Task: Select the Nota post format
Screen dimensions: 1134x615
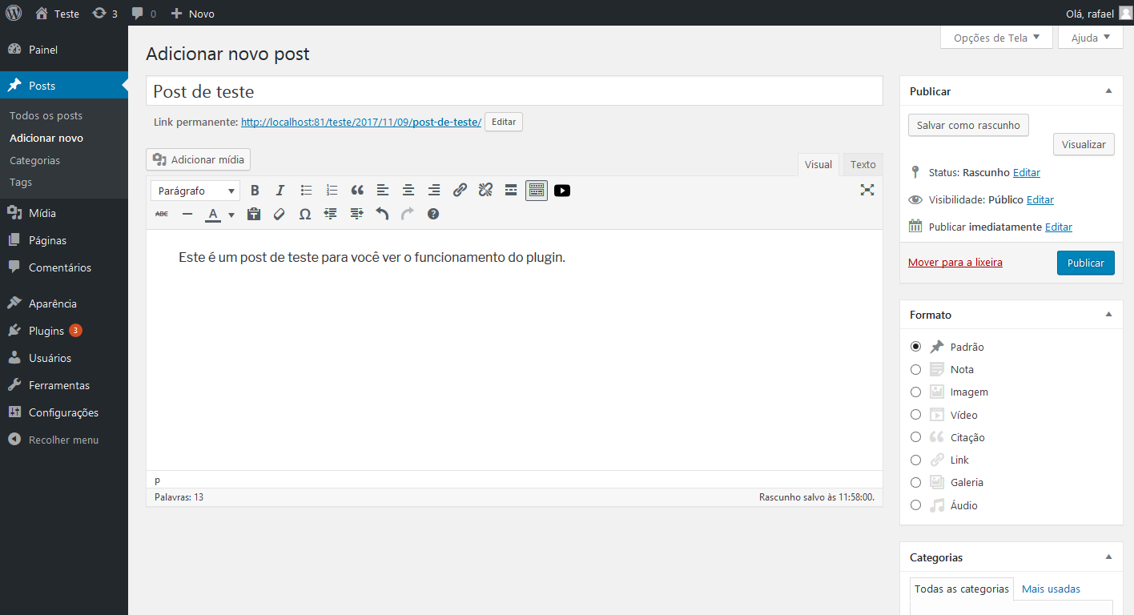Action: [x=915, y=369]
